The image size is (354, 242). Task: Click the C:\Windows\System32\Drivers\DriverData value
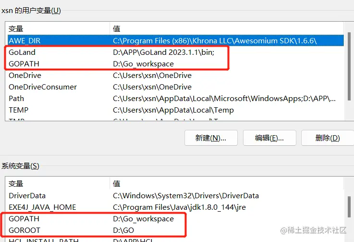pyautogui.click(x=186, y=196)
